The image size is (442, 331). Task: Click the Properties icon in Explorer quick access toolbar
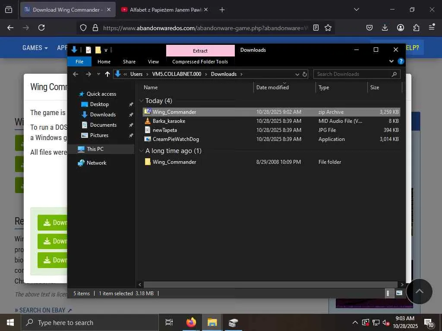pyautogui.click(x=88, y=50)
